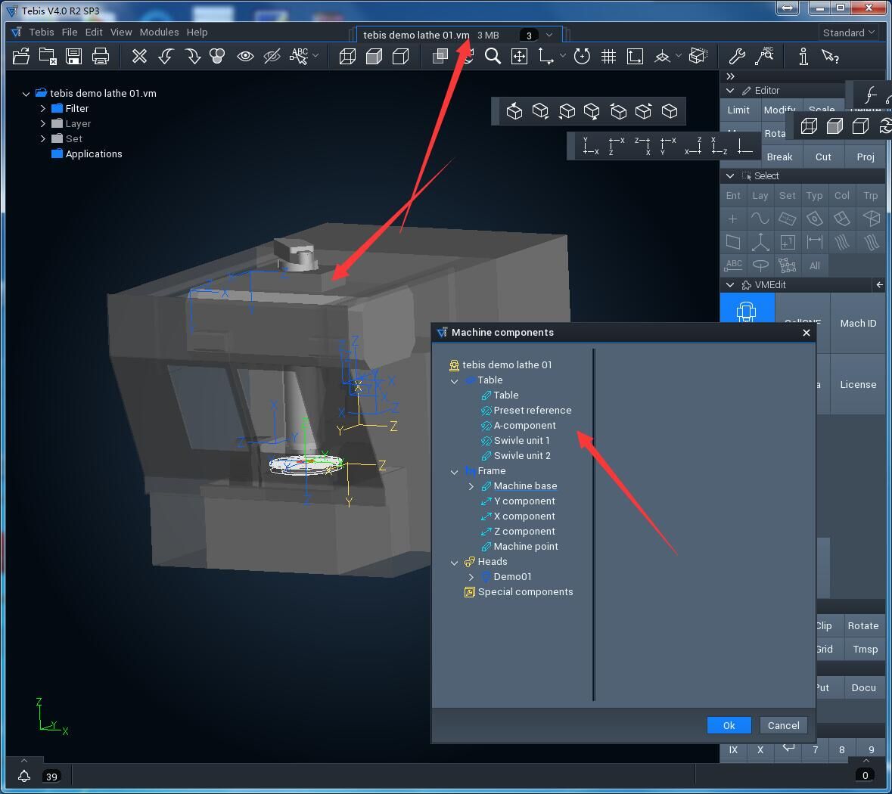
Task: Select last isometric view cube icon
Action: [670, 111]
